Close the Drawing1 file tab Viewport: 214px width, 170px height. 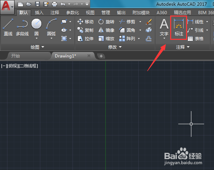[x=89, y=56]
